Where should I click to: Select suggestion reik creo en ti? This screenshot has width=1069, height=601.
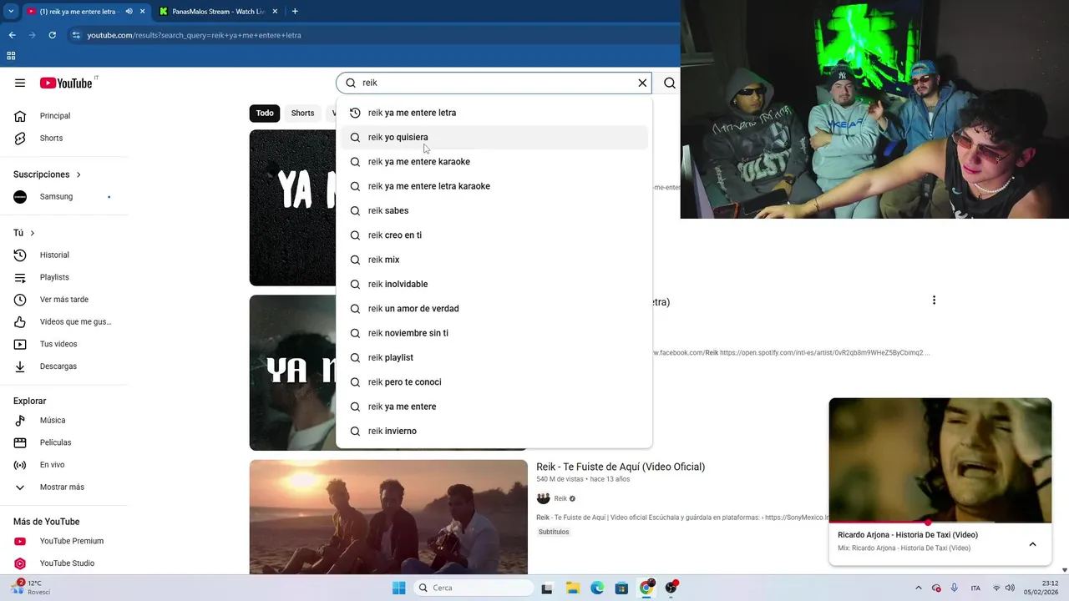point(494,235)
